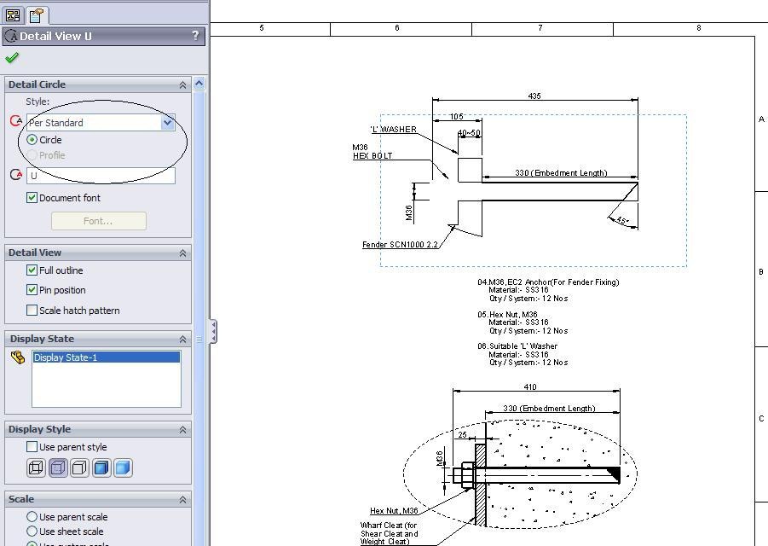
Task: Click the 05.Hex Nut, M36 note text
Action: (x=523, y=322)
